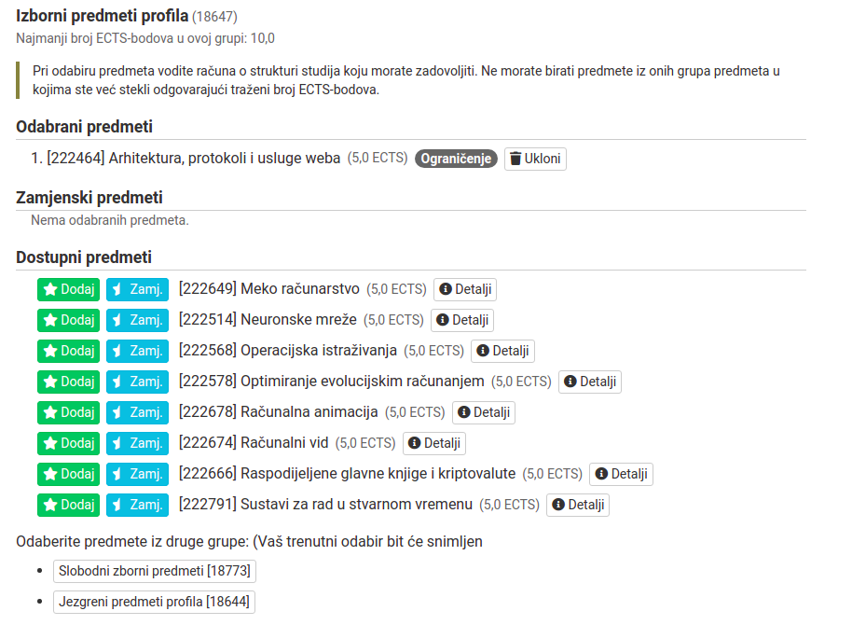Open Slobodni zborni predmeti [18773] group
This screenshot has width=852, height=625.
pyautogui.click(x=155, y=571)
